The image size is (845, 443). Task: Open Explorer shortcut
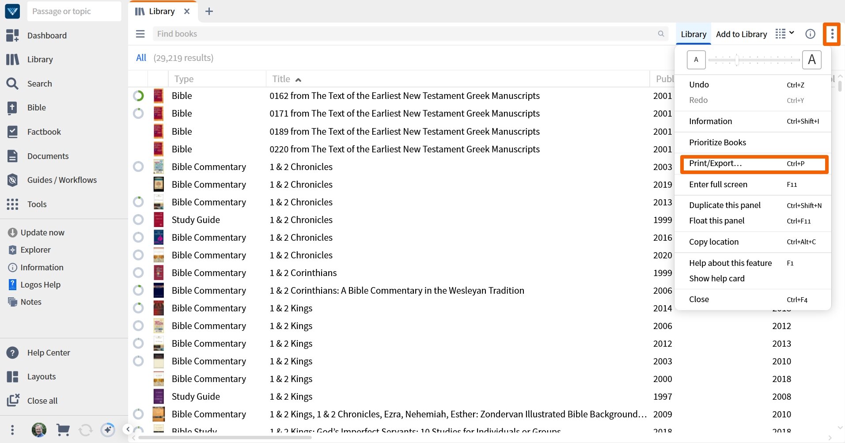coord(30,250)
